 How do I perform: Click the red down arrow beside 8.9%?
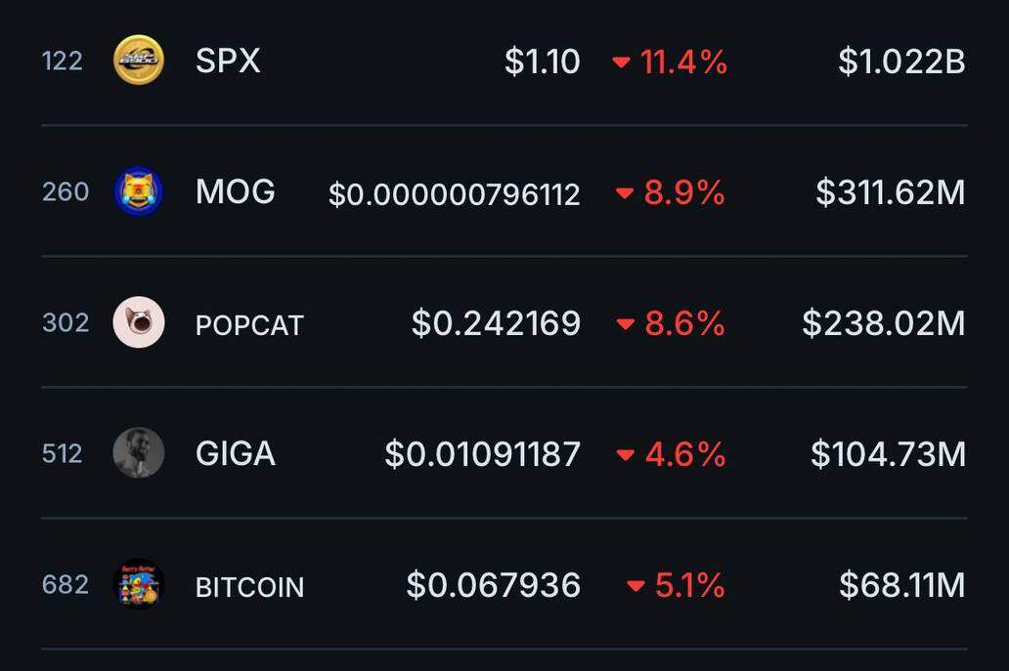624,192
